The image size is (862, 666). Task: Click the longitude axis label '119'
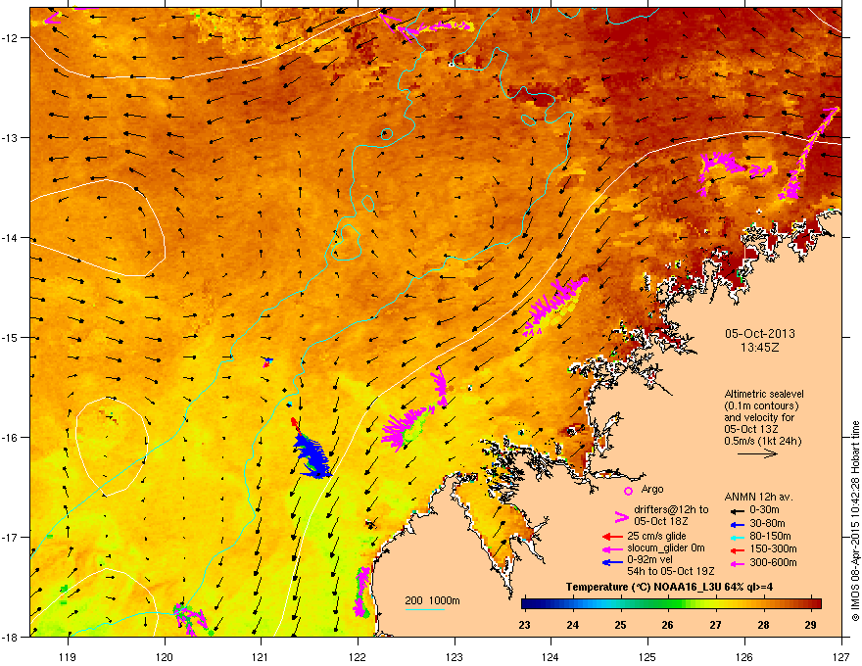pyautogui.click(x=68, y=656)
